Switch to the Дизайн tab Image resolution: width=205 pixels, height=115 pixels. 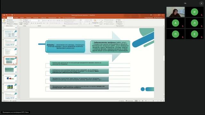point(22,18)
